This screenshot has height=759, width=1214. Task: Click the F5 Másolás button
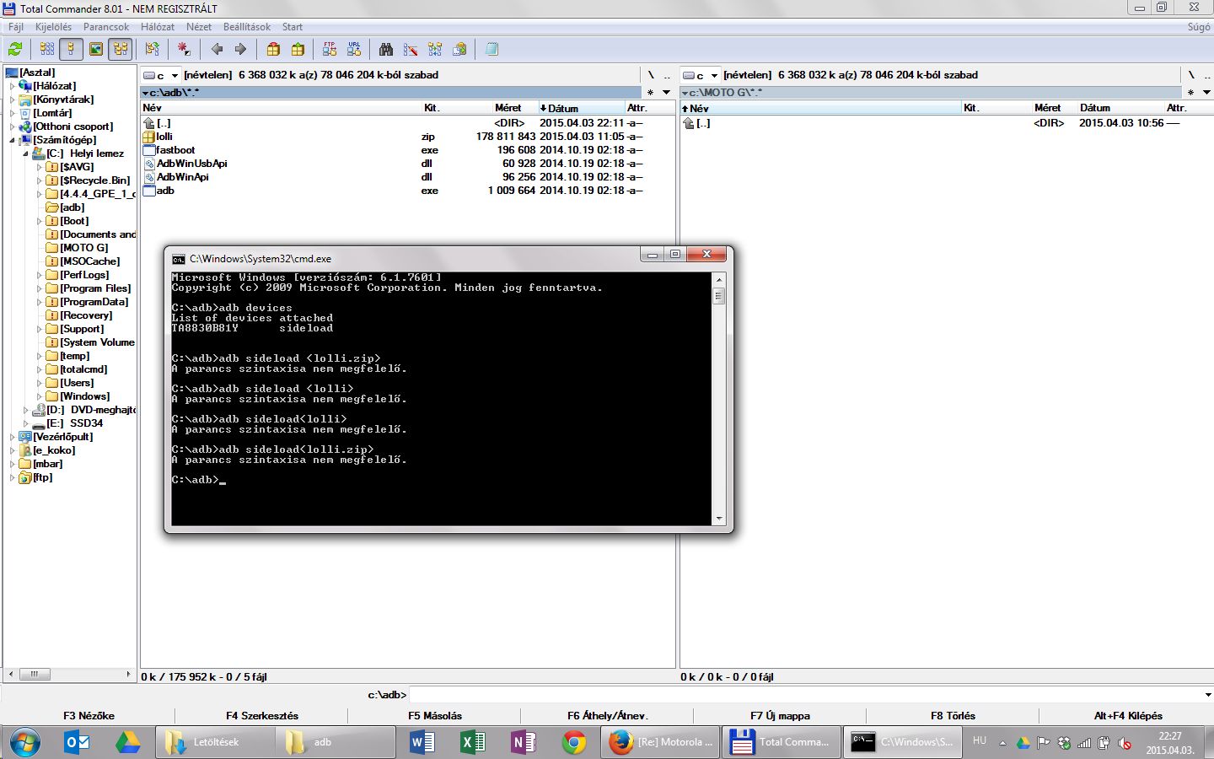tap(435, 716)
